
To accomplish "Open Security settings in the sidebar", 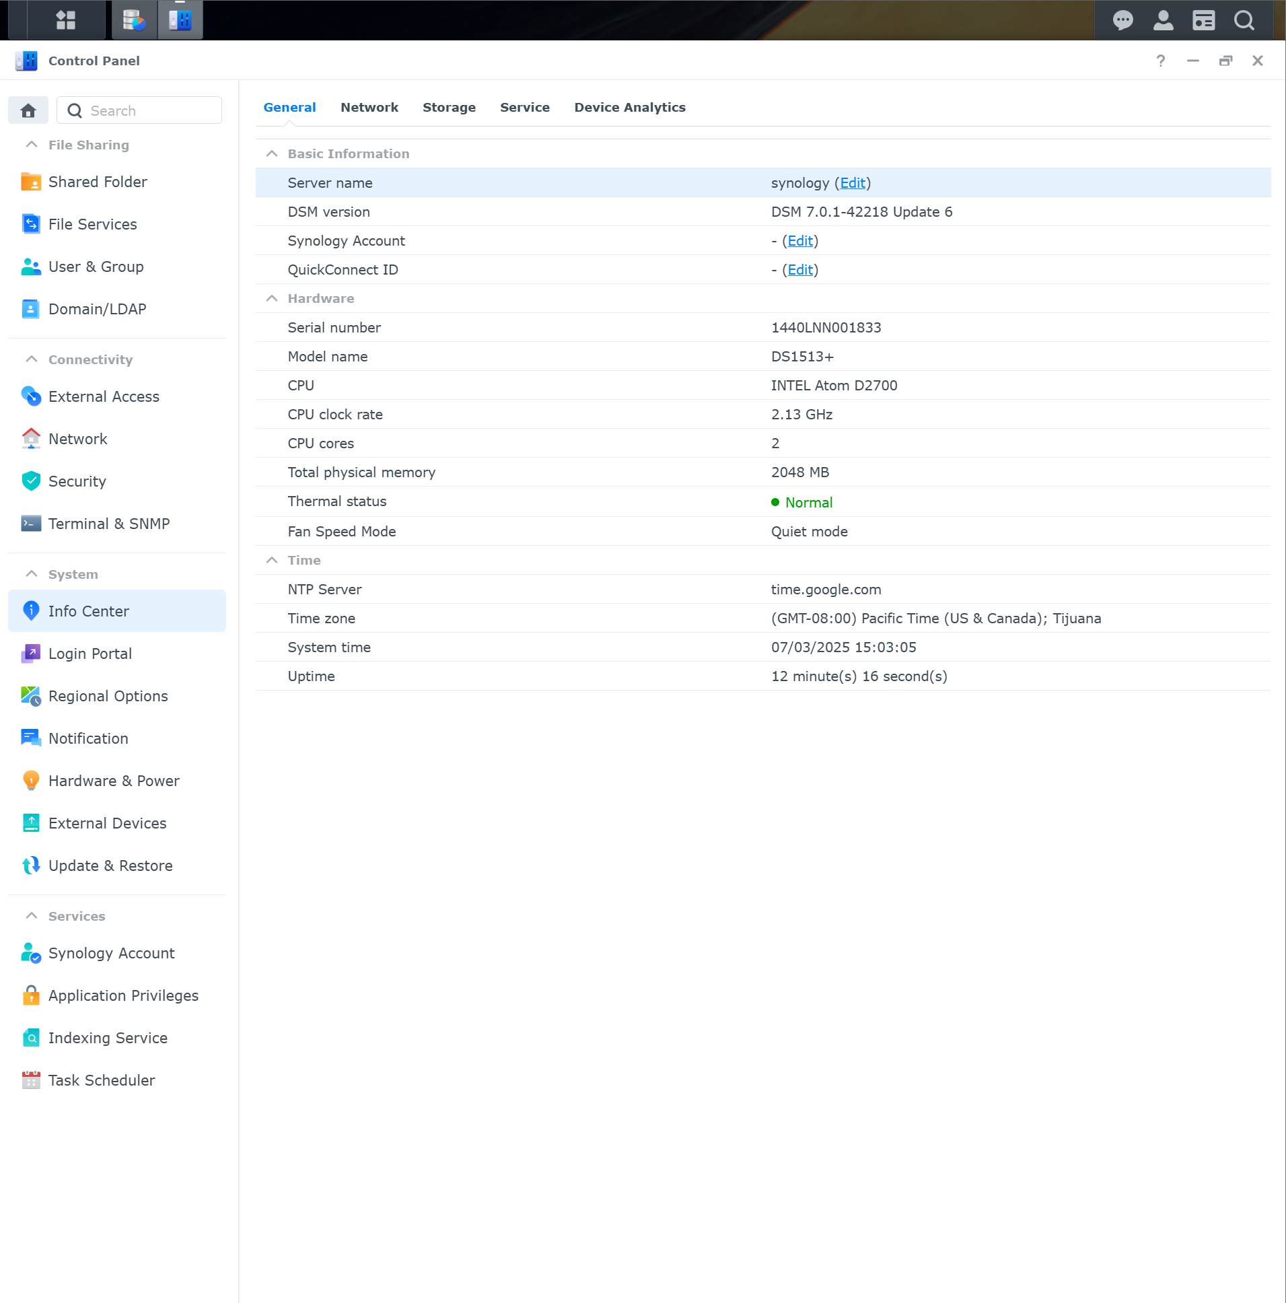I will pos(77,481).
